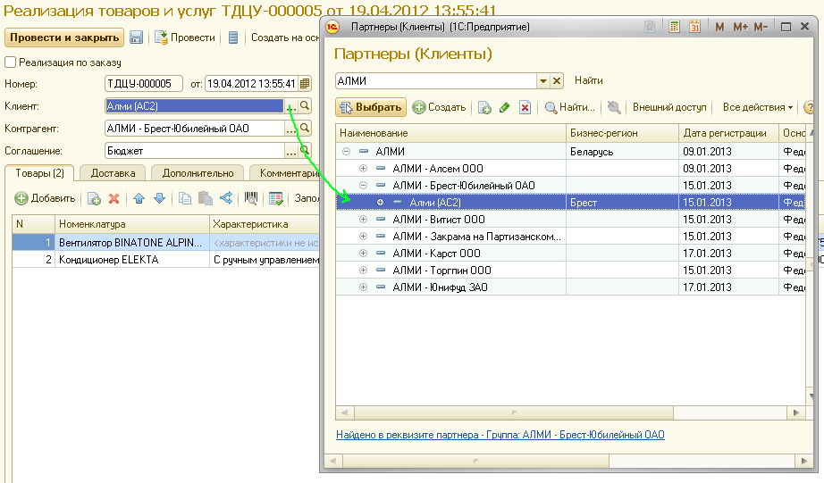This screenshot has height=483, width=824.
Task: Clear the АЛМИ search field with the X button
Action: pos(557,81)
